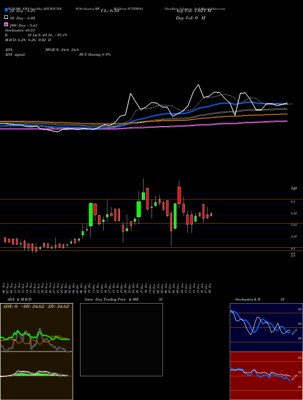Click the 'Stochastics: 43.31' reading
This screenshot has height=400, width=303.
pyautogui.click(x=20, y=30)
